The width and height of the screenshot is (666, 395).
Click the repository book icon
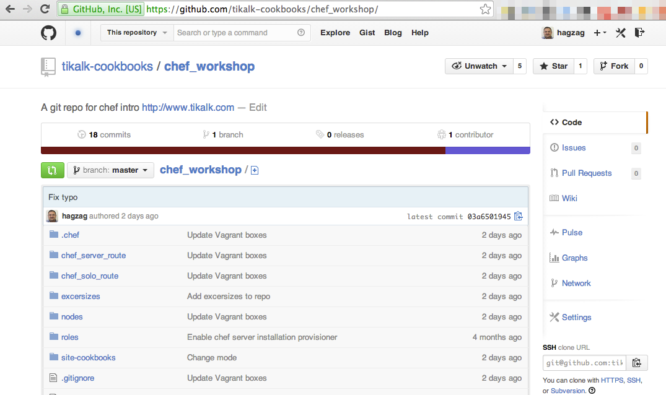point(48,67)
